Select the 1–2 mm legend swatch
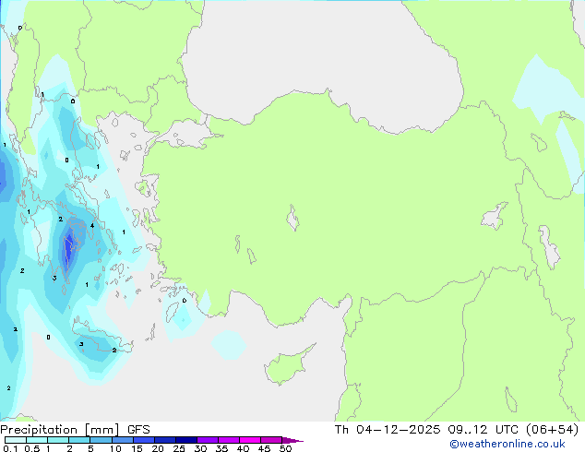Image resolution: width=585 pixels, height=452 pixels. click(58, 440)
